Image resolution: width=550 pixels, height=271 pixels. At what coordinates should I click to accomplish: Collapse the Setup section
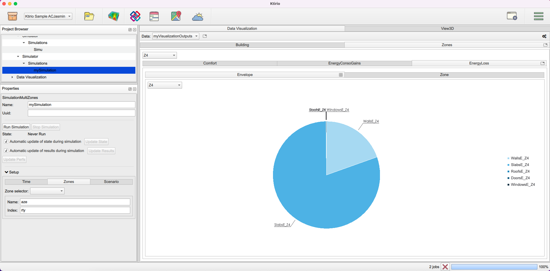coord(7,172)
